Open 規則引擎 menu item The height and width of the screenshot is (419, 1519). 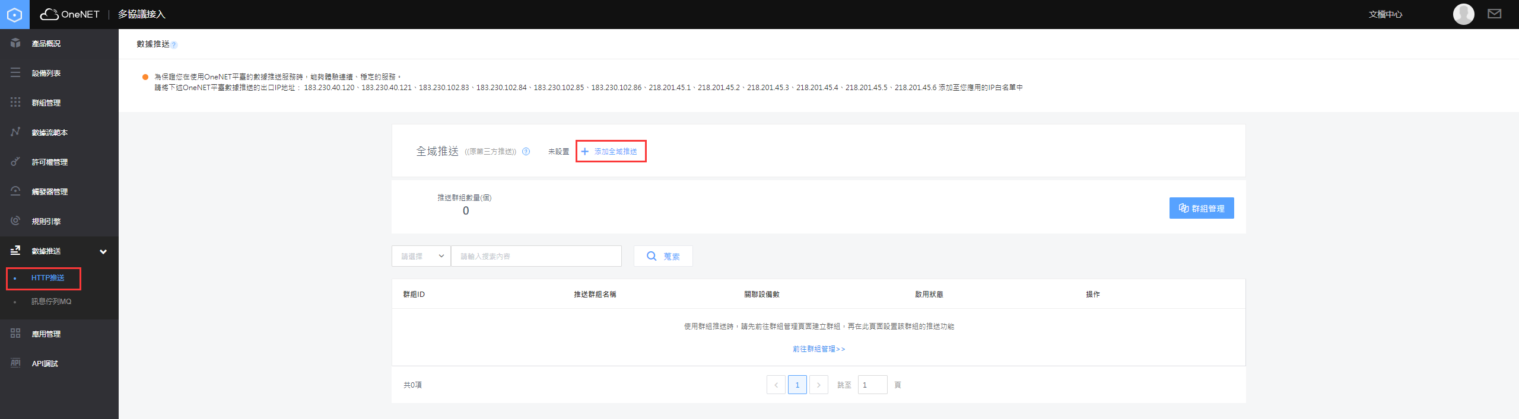tap(59, 221)
